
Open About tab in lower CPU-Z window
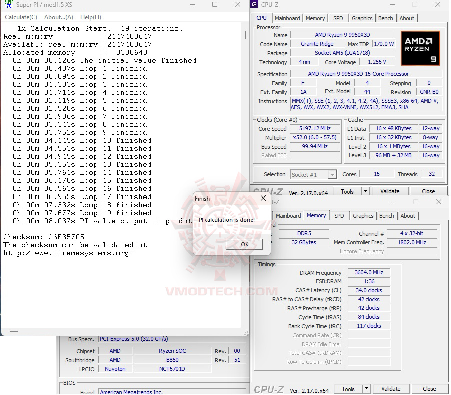[408, 216]
